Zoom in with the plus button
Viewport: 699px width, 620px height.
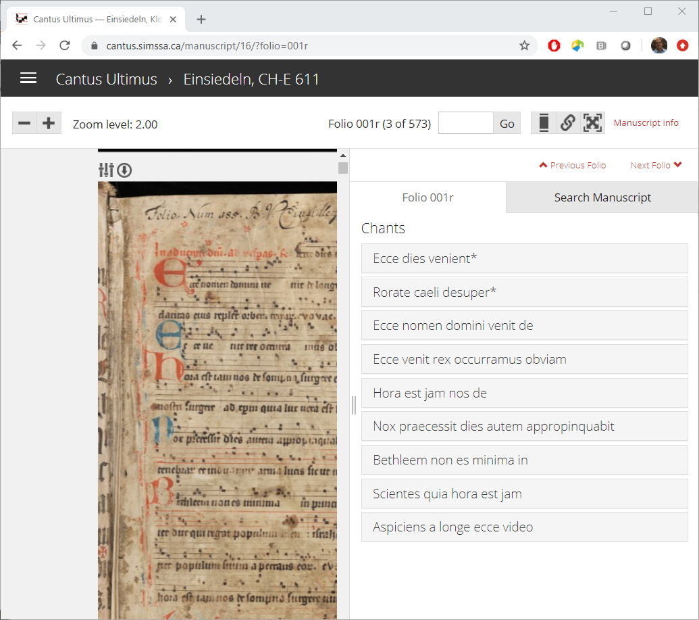pyautogui.click(x=49, y=123)
